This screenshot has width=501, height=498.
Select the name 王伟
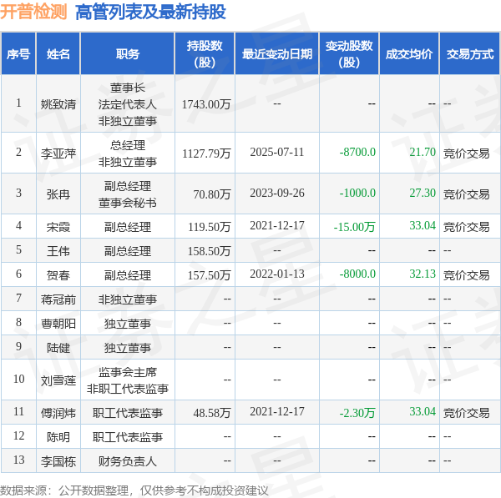[58, 251]
